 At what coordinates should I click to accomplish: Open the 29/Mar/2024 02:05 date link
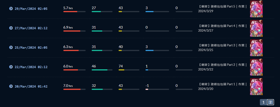pyautogui.click(x=31, y=8)
